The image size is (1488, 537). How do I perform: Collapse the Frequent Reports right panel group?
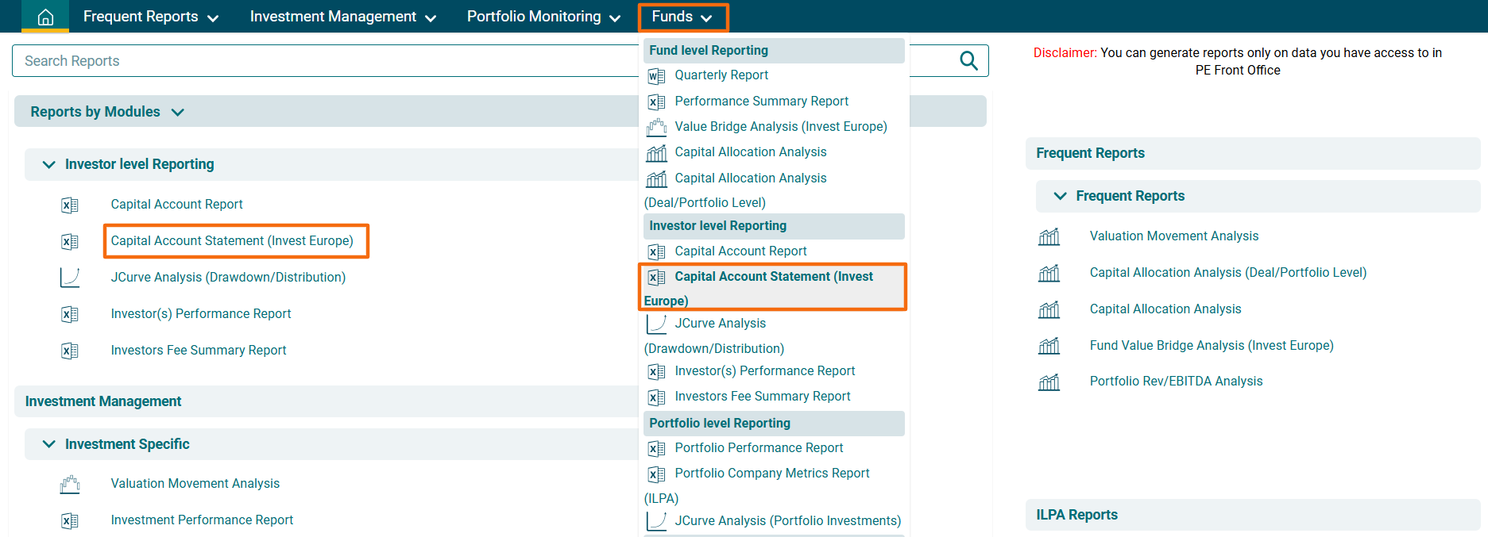[x=1060, y=196]
